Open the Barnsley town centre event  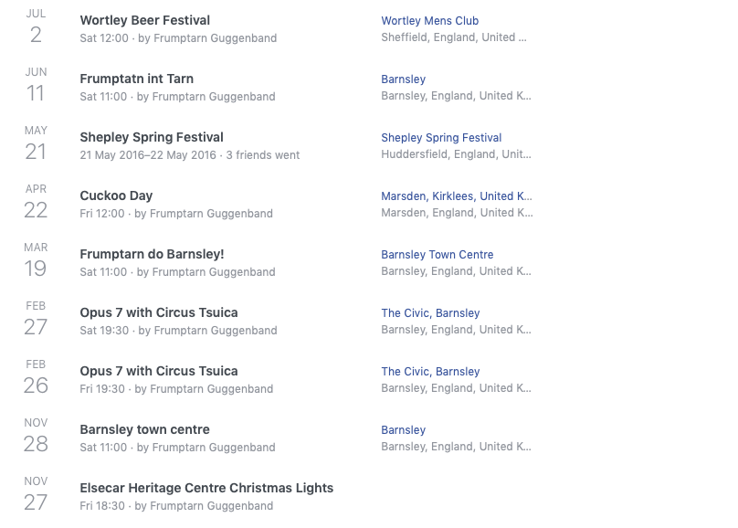coord(144,429)
